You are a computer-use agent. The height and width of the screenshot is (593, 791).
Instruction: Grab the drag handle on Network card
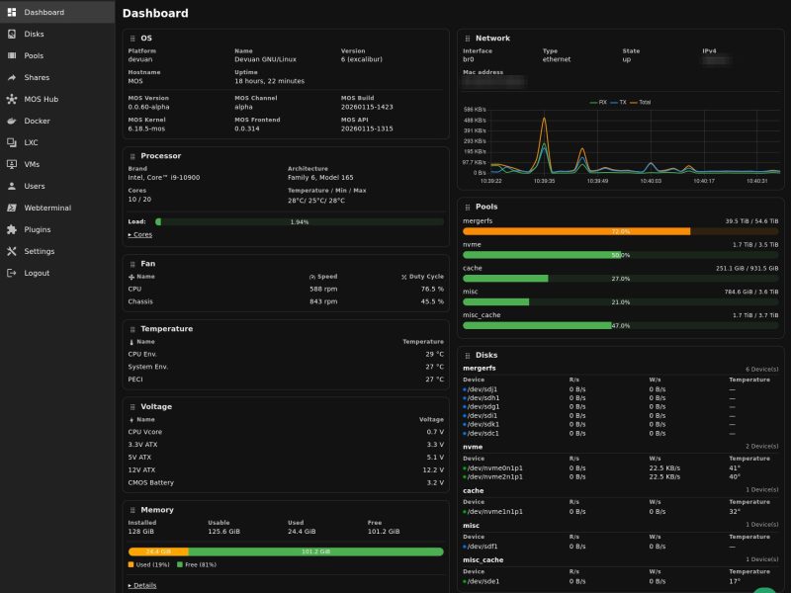coord(467,39)
